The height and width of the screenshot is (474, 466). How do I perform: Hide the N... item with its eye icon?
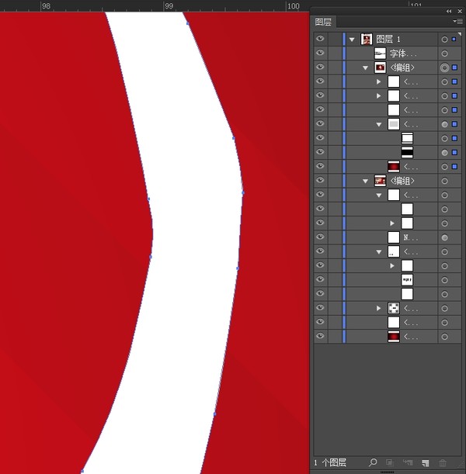(320, 237)
